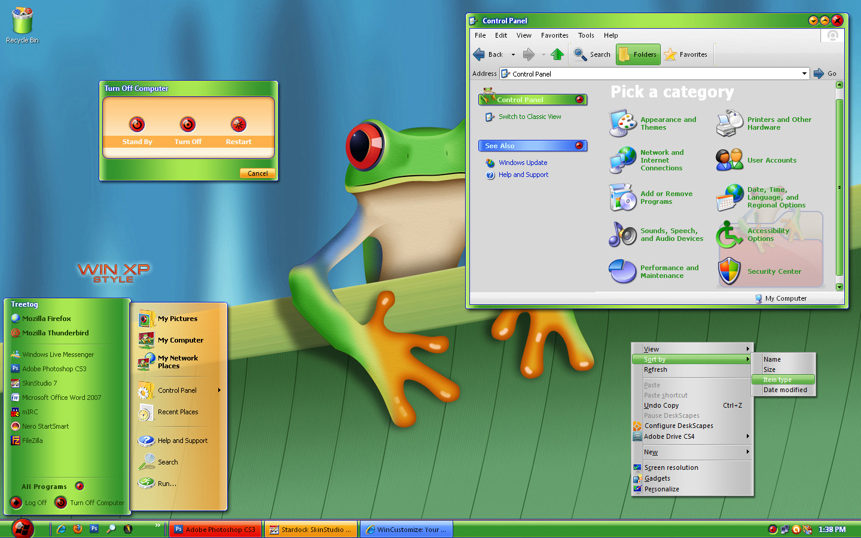The height and width of the screenshot is (538, 861).
Task: Click Switch to Classic View link
Action: pyautogui.click(x=530, y=117)
